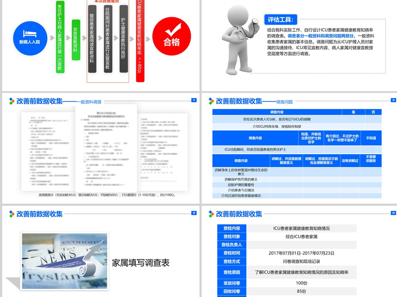Image resolution: width=397 pixels, height=297 pixels.
Task: Click the 选择题部分 caption under the documents
Action: 107,195
